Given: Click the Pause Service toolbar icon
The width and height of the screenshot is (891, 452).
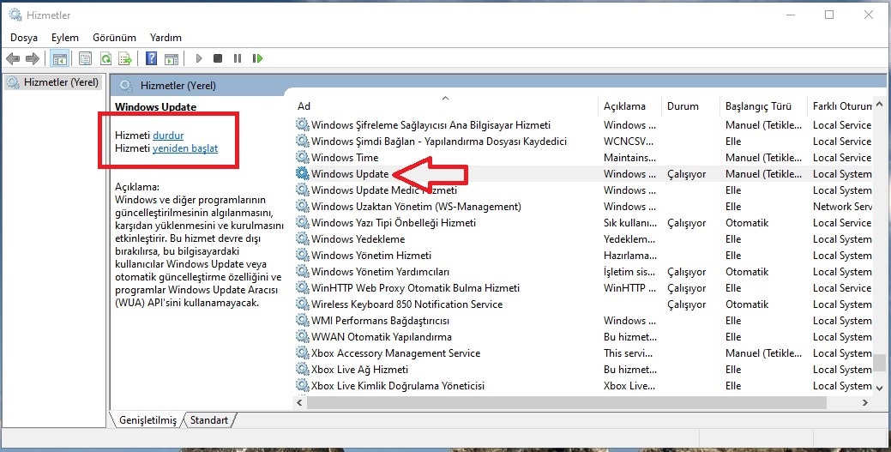Looking at the screenshot, I should [238, 58].
